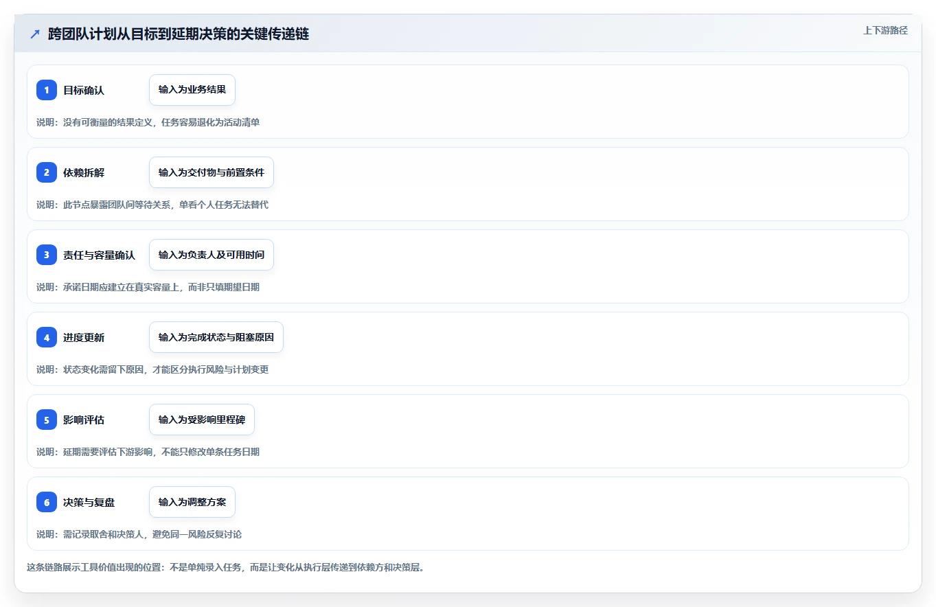Click the 输入为调整方案 chip
Screen dimensions: 936x607
(192, 502)
